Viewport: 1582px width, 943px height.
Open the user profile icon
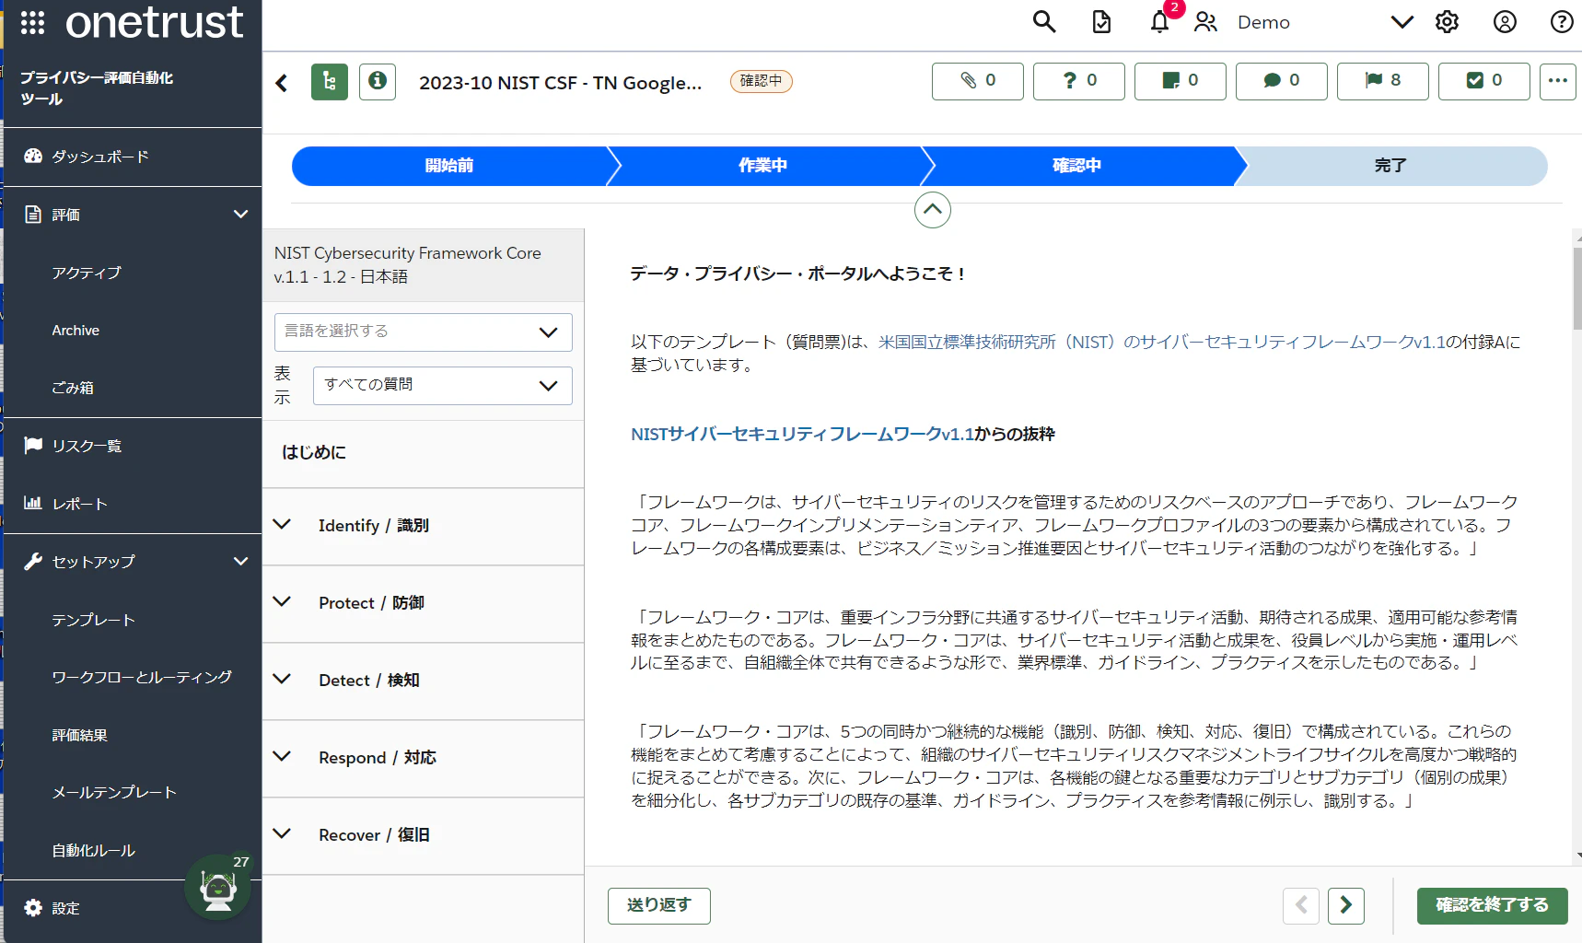[x=1505, y=22]
